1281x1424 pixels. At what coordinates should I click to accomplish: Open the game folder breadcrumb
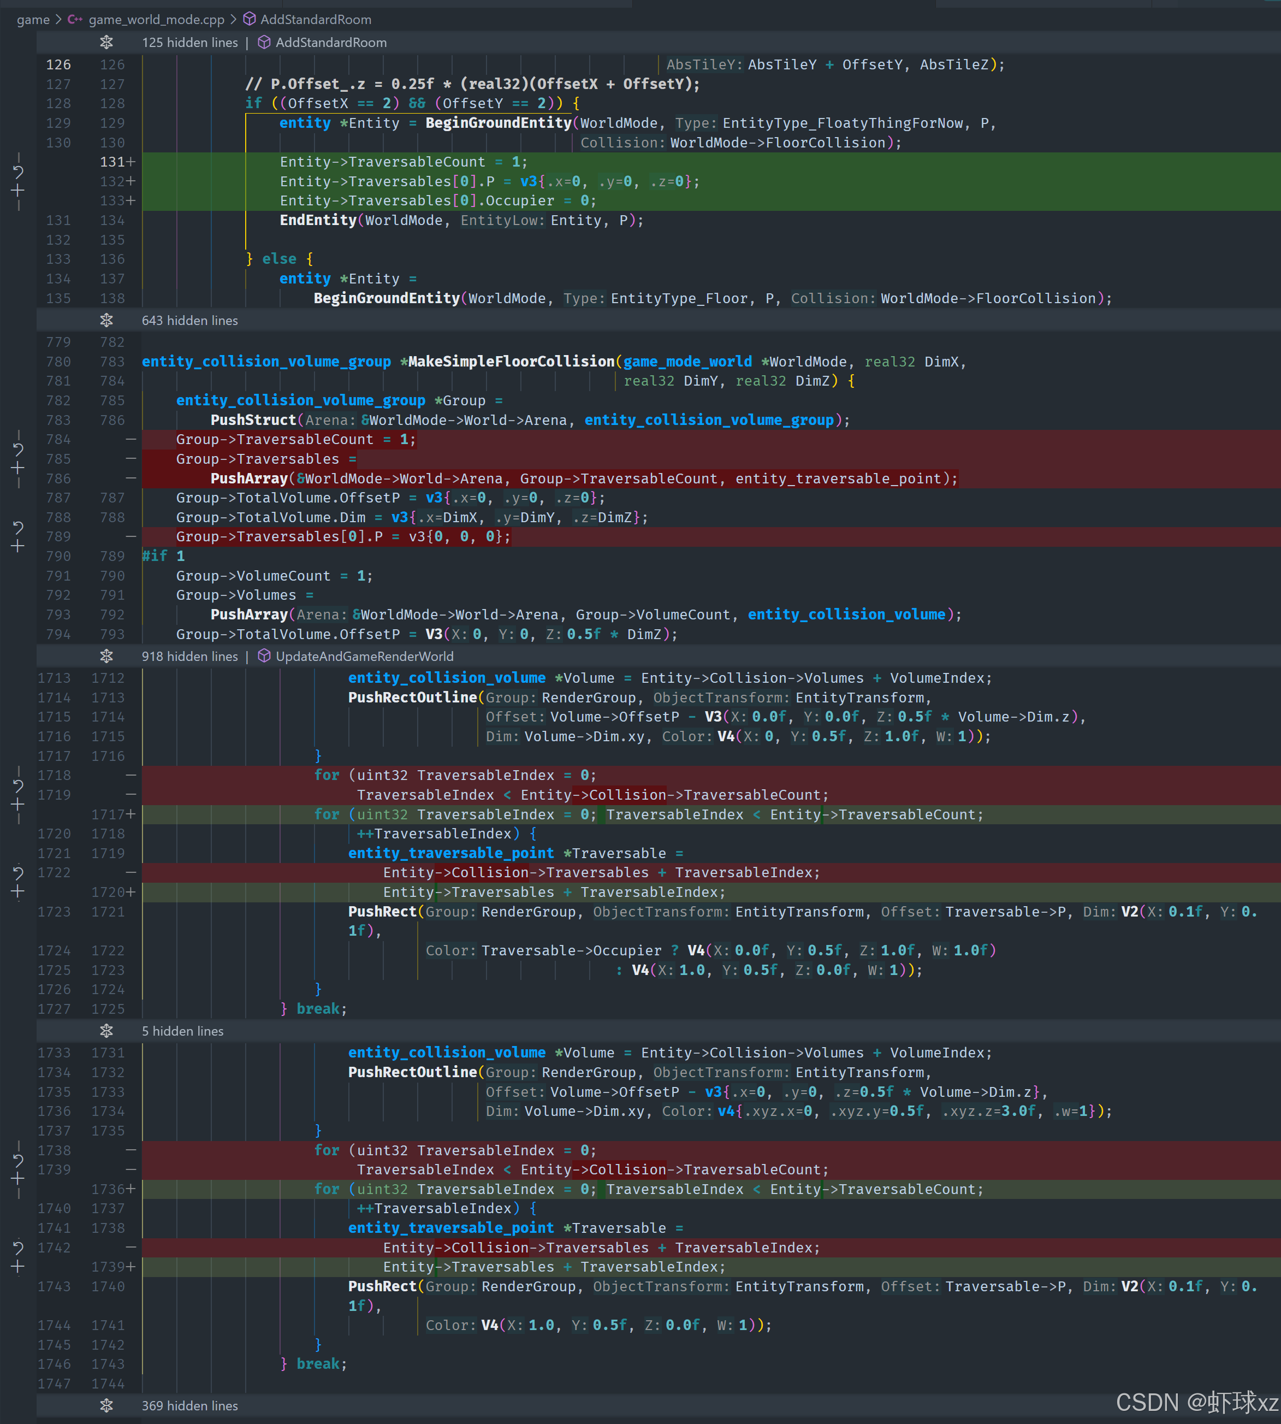tap(33, 20)
